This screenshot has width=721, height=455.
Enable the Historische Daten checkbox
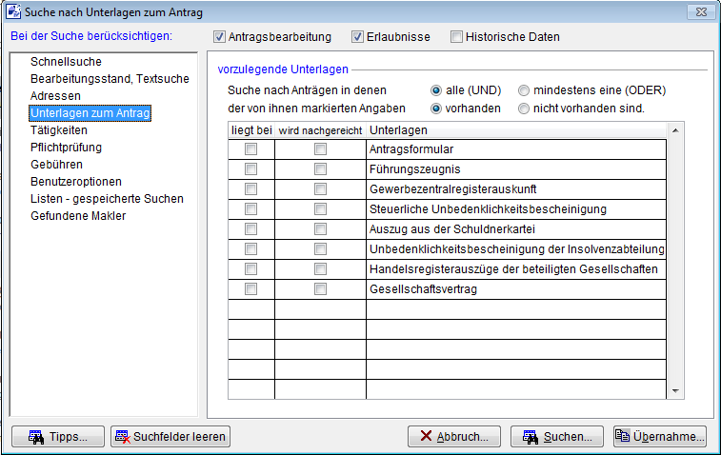coord(456,37)
